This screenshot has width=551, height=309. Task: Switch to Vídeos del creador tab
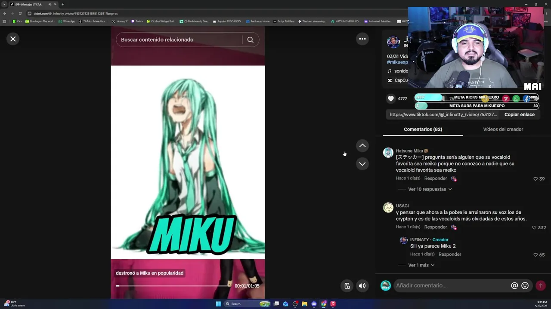coord(503,129)
